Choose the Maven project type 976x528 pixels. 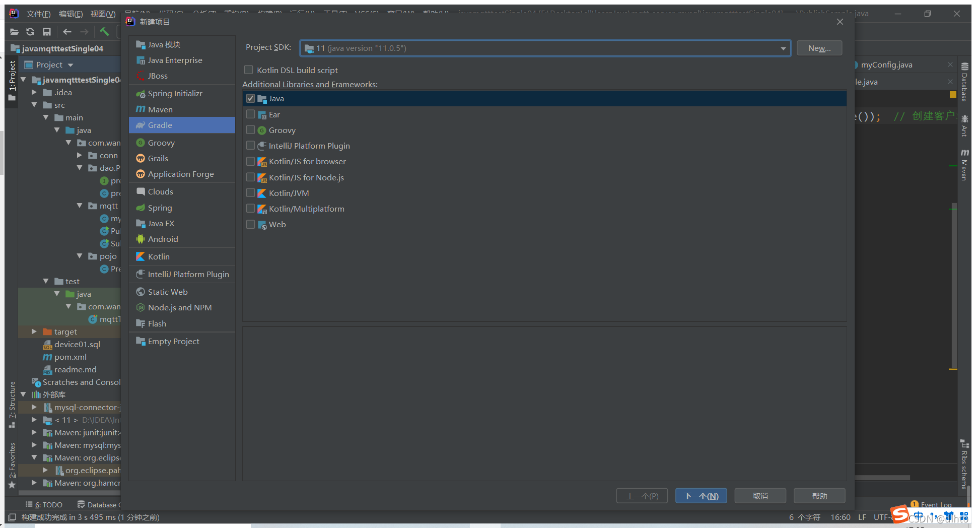click(182, 109)
